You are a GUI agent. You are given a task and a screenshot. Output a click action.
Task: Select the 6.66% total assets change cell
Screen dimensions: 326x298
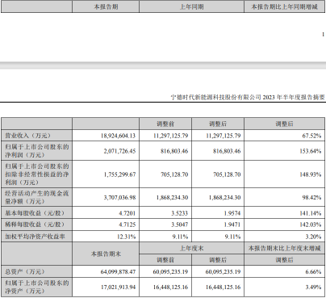[313, 272]
